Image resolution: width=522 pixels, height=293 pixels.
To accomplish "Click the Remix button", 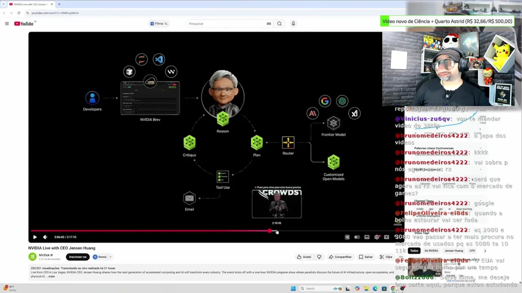I will point(100,257).
